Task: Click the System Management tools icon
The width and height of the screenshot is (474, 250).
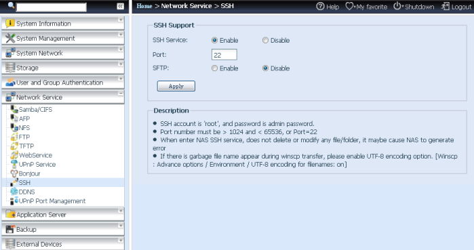Action: click(10, 38)
